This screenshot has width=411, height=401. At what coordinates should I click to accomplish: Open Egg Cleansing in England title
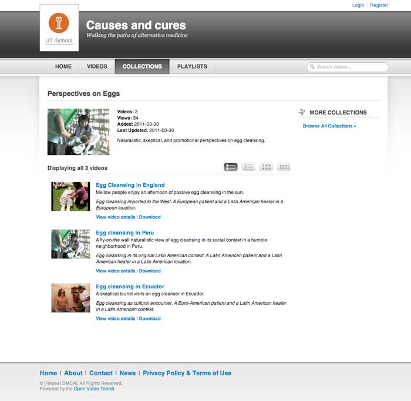point(130,185)
